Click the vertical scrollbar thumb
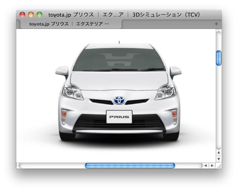 click(218, 58)
